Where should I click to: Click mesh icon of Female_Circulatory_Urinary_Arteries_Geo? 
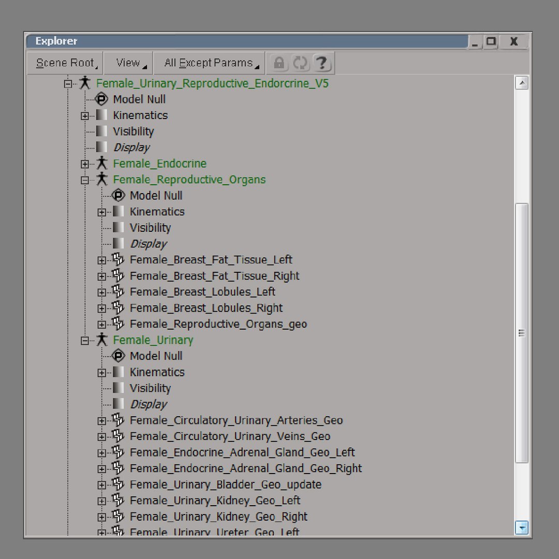pos(118,420)
